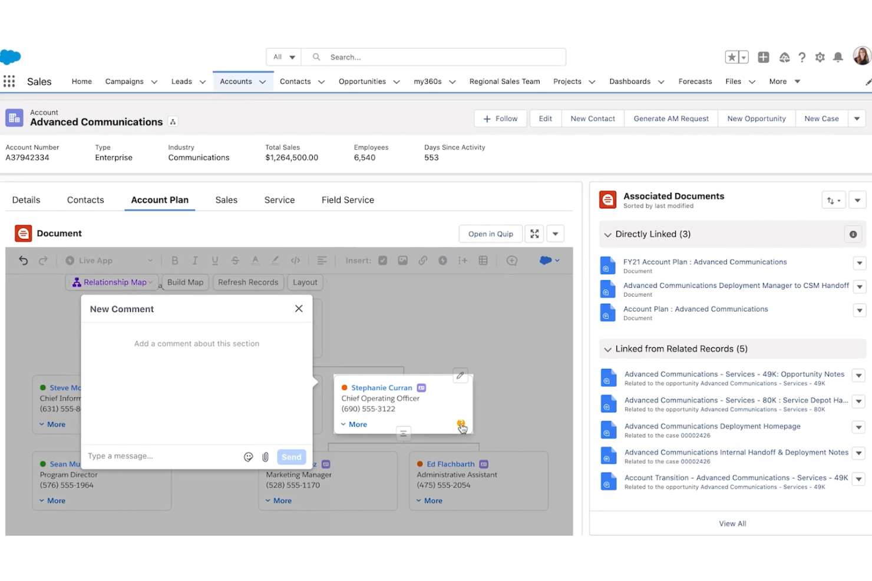Expand More details for Stephanie Curran
The height and width of the screenshot is (581, 872).
[354, 424]
